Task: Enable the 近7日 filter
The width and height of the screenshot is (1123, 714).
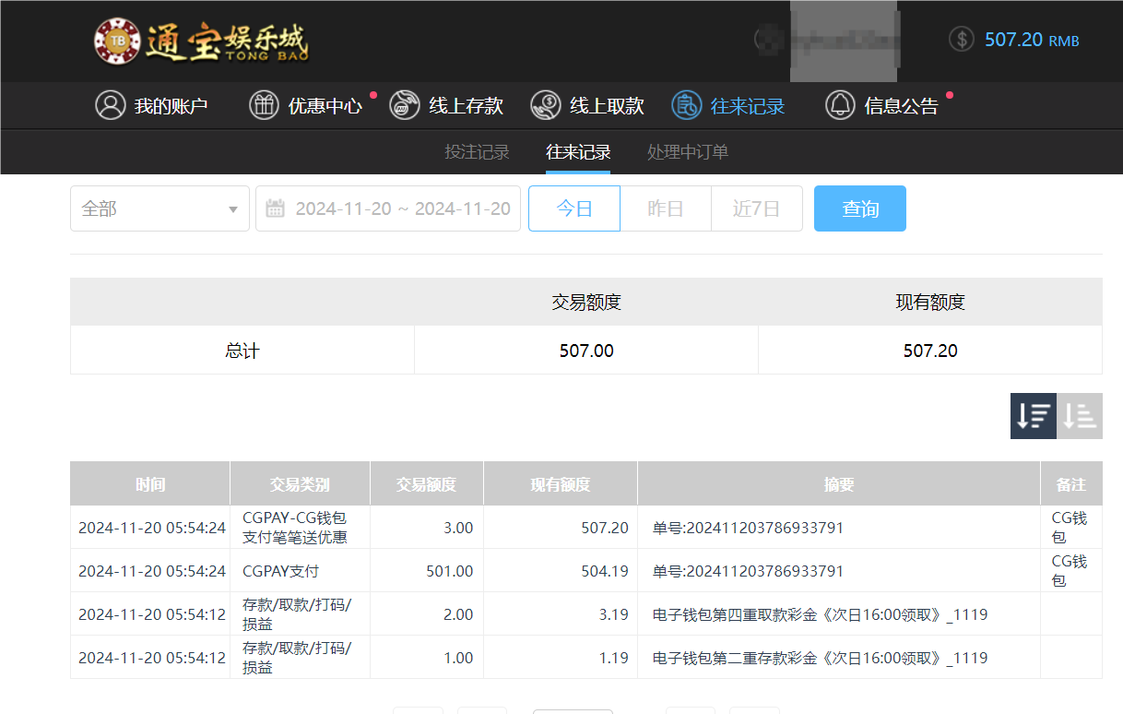Action: pos(756,208)
